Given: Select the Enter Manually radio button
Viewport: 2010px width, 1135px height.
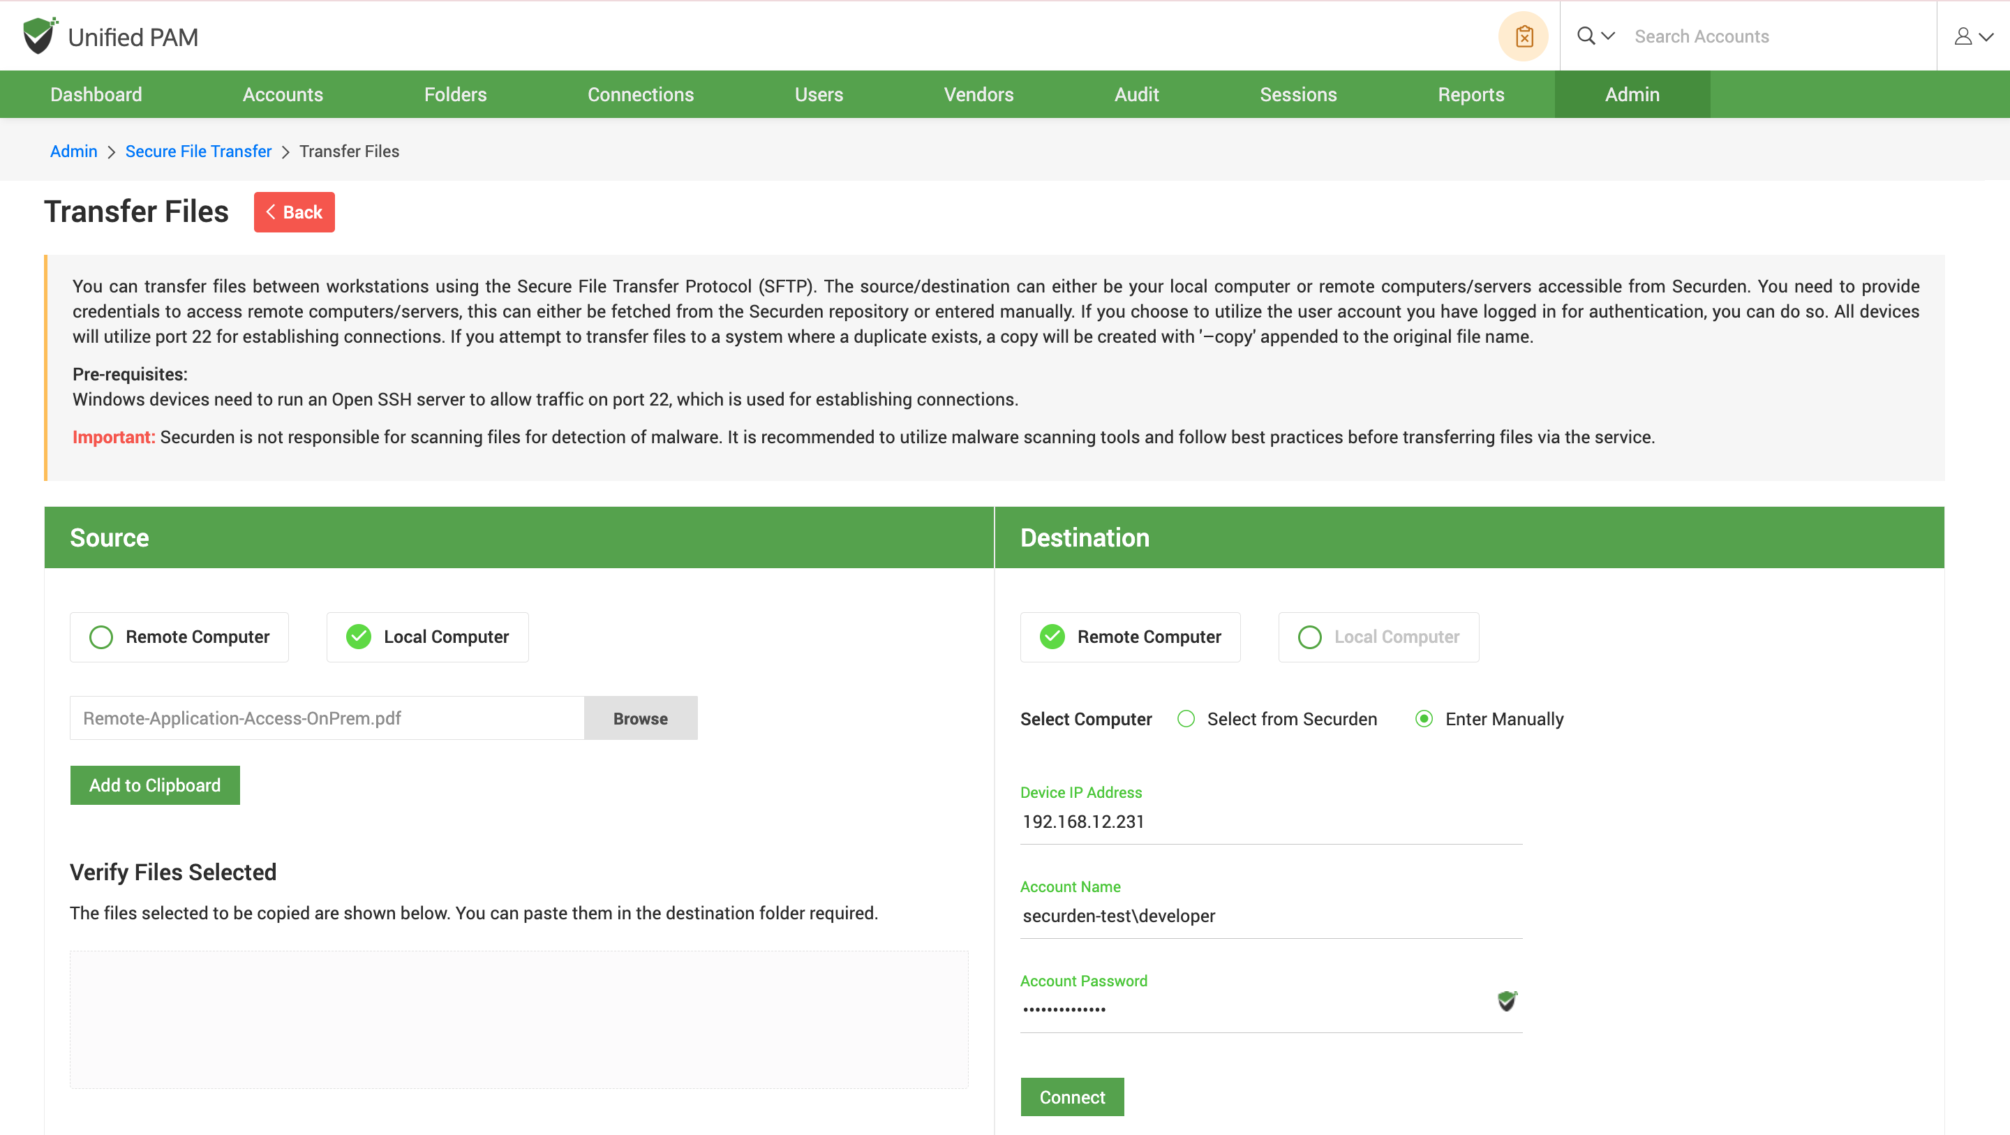Looking at the screenshot, I should [1424, 719].
